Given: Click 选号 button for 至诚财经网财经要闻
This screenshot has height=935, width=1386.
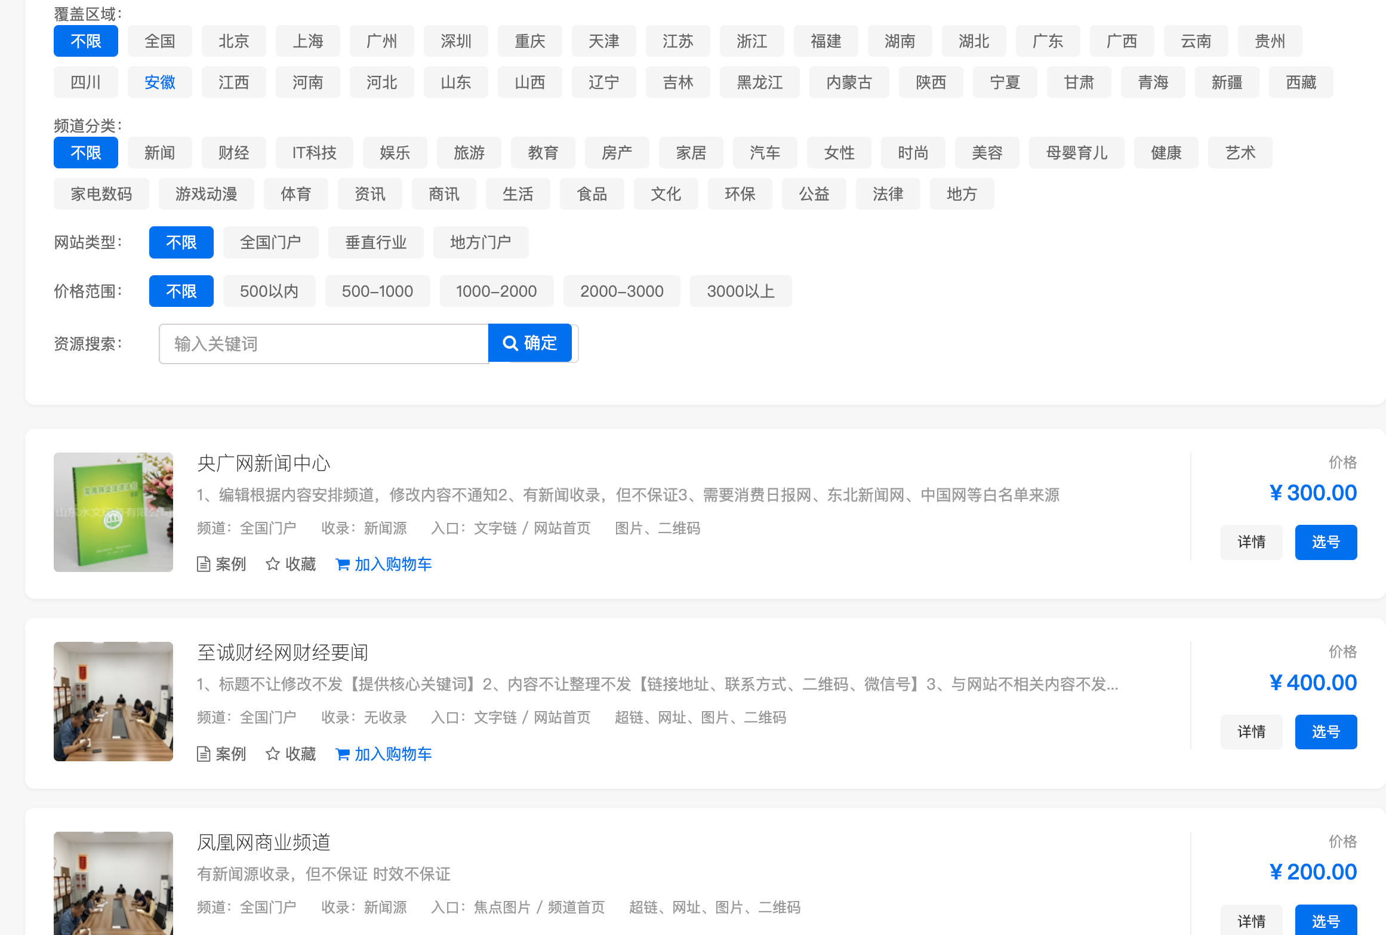Looking at the screenshot, I should pyautogui.click(x=1326, y=732).
